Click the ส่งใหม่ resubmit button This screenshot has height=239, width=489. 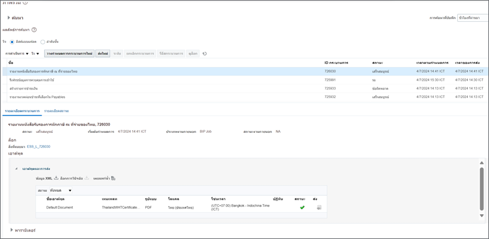[x=103, y=53]
